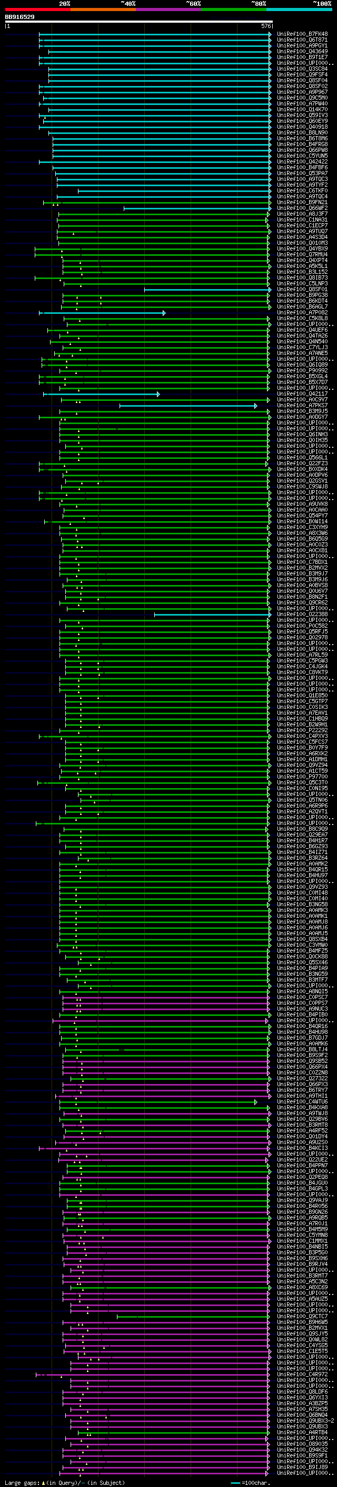Select the label UniRef100_C5K8L8
This screenshot has width=337, height=1487.
point(302,318)
